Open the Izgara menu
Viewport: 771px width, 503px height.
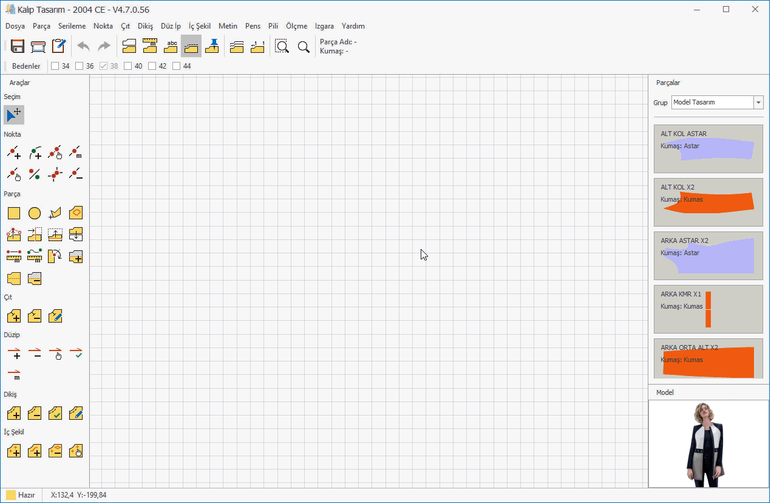(324, 26)
